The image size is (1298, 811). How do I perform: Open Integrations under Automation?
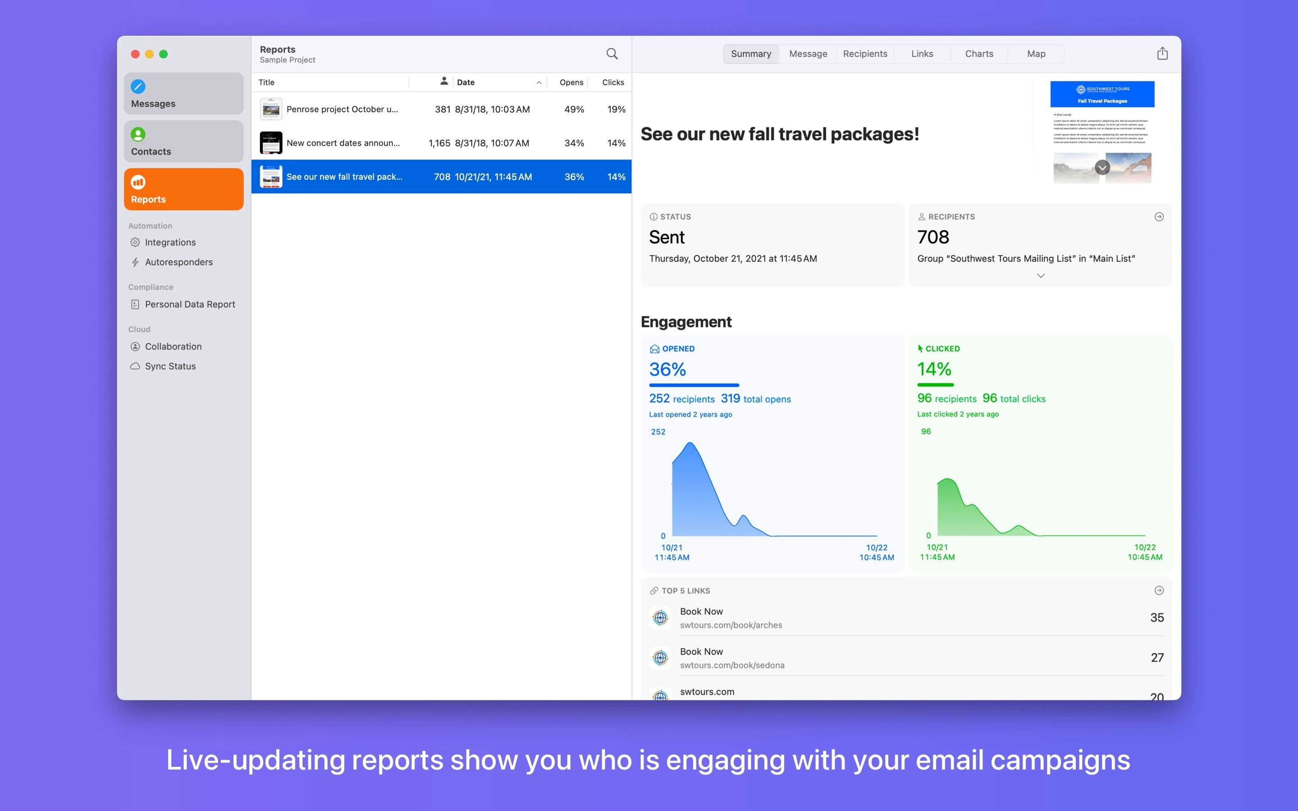(x=170, y=242)
